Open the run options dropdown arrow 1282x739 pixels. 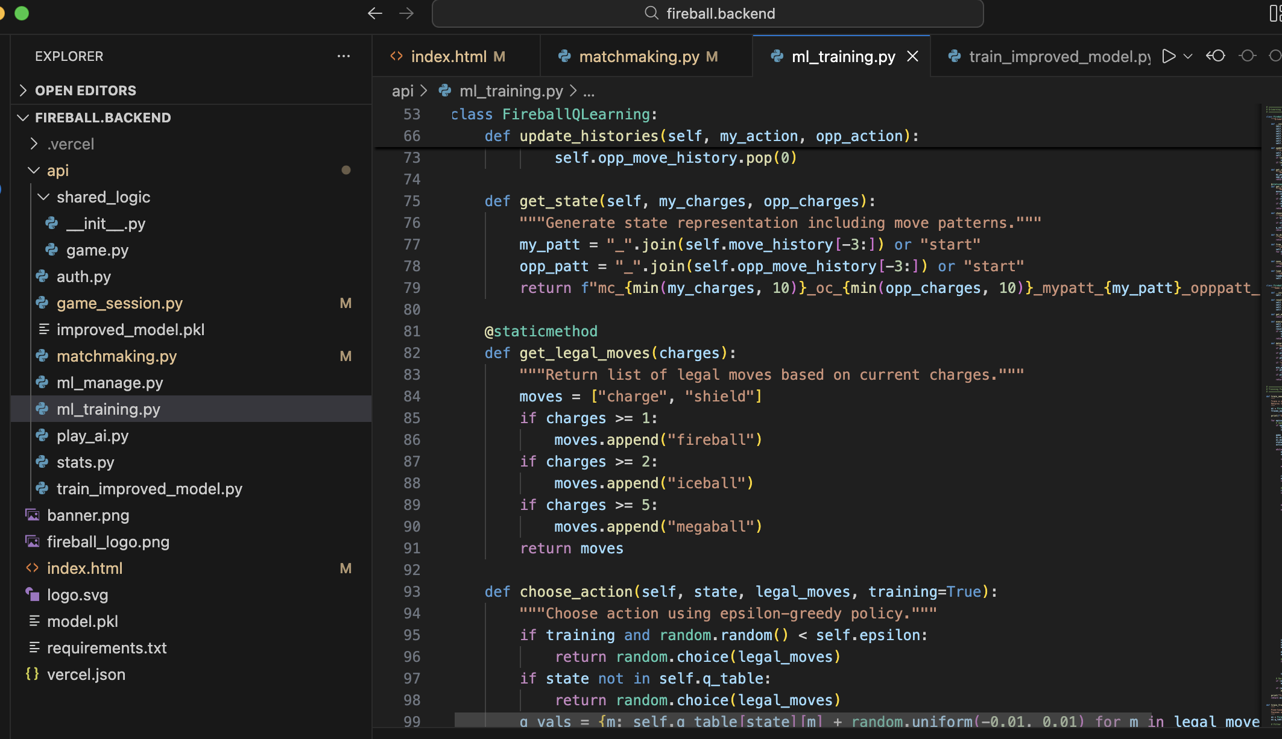(1188, 56)
